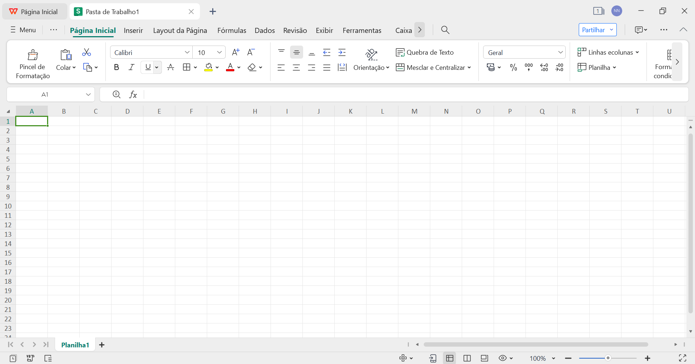Toggle bold formatting
The image size is (695, 364).
click(x=116, y=67)
